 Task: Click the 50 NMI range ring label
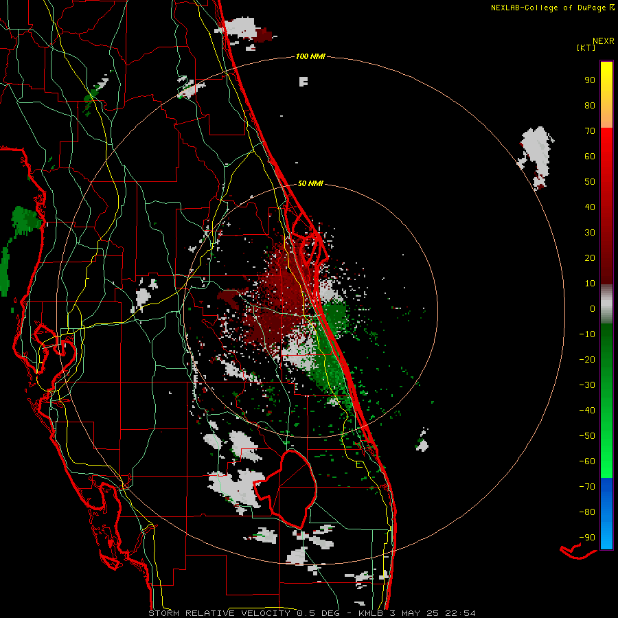(x=310, y=183)
